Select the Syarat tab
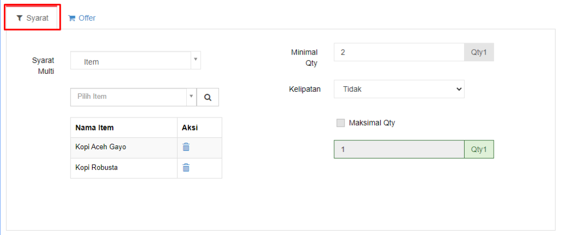Viewport: 561px width, 235px height. (x=32, y=18)
